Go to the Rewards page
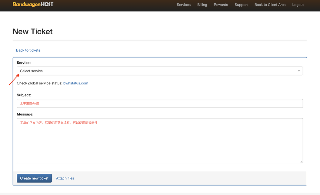Image resolution: width=320 pixels, height=195 pixels. [x=221, y=5]
